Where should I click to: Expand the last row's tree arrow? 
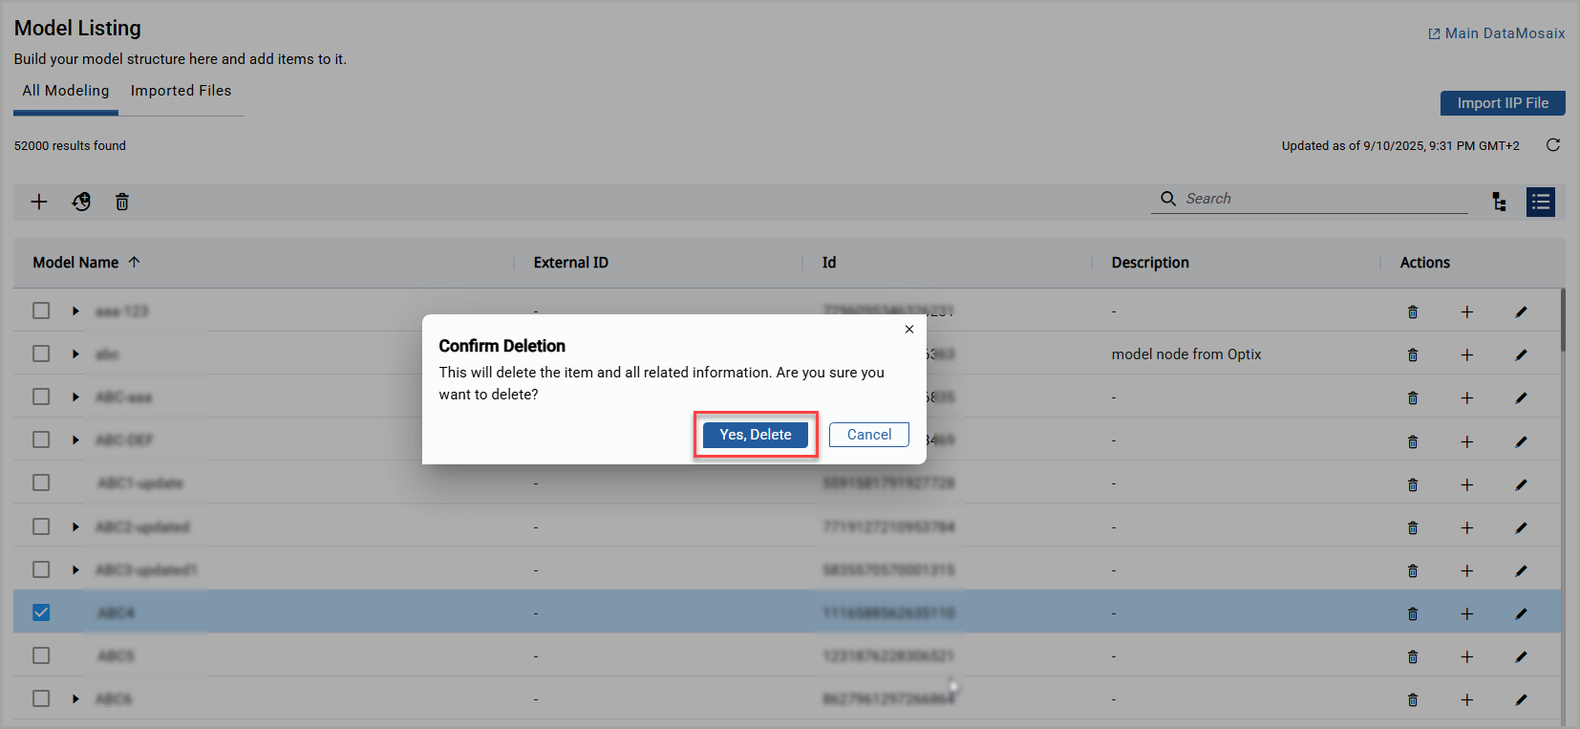point(75,698)
